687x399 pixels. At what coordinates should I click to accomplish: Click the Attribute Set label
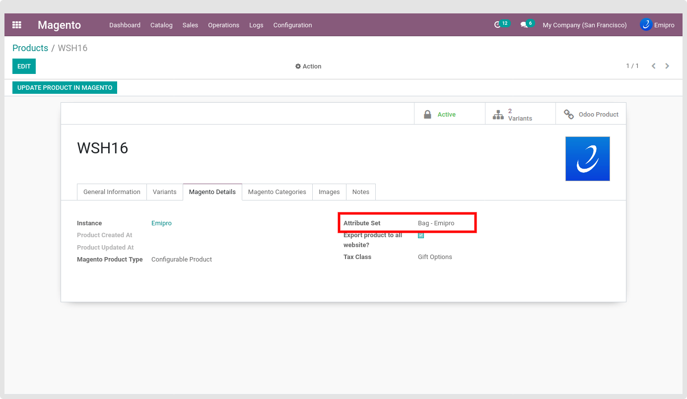(x=362, y=223)
